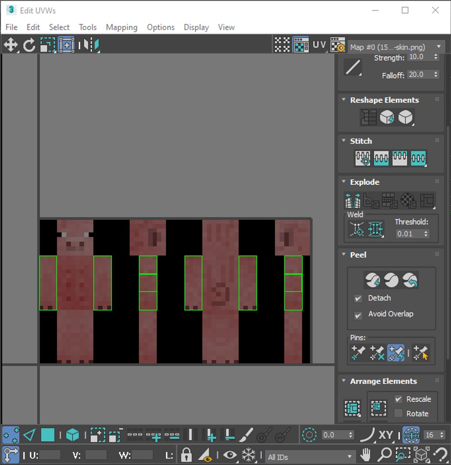
Task: Open the Mapping menu
Action: click(x=122, y=27)
